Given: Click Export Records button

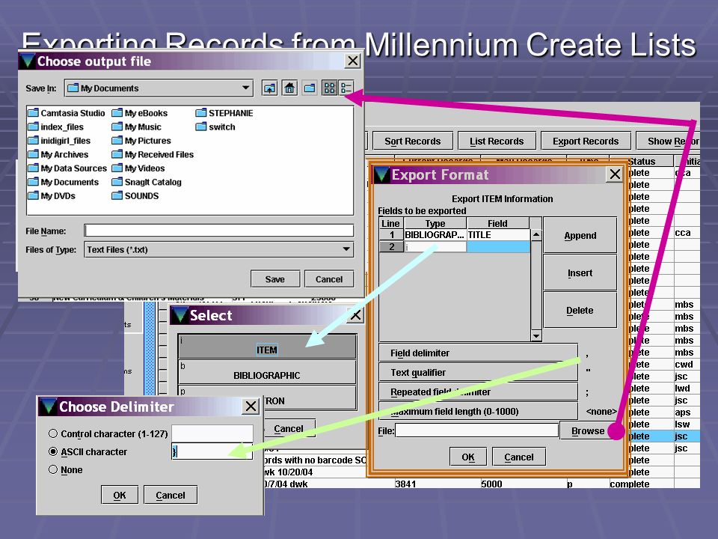Looking at the screenshot, I should 586,141.
